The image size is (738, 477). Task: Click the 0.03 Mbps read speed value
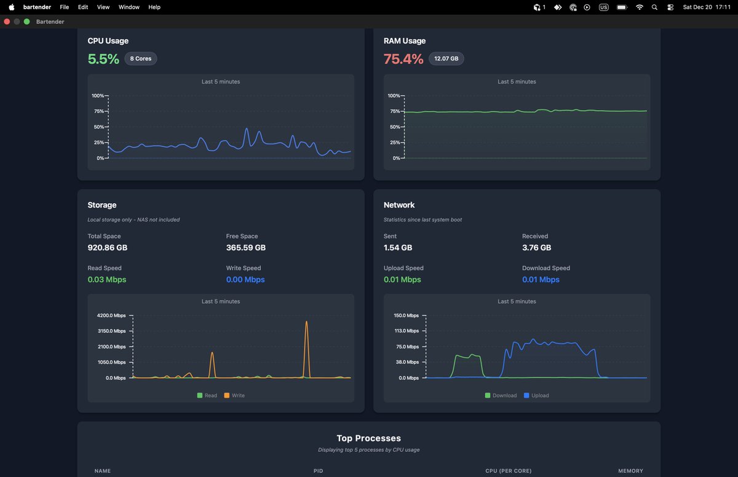(x=107, y=279)
